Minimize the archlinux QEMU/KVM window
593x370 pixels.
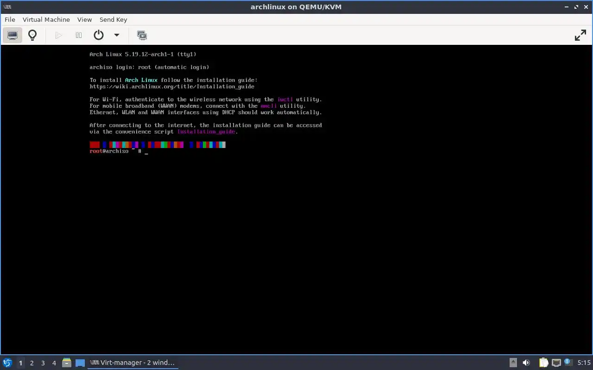pyautogui.click(x=567, y=7)
